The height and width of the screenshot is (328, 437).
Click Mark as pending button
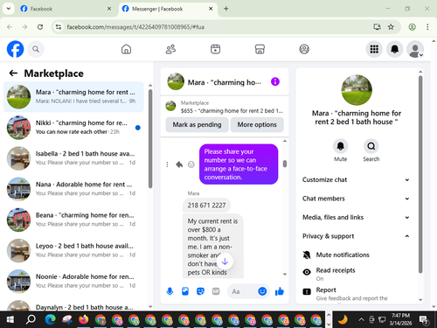[x=197, y=124]
